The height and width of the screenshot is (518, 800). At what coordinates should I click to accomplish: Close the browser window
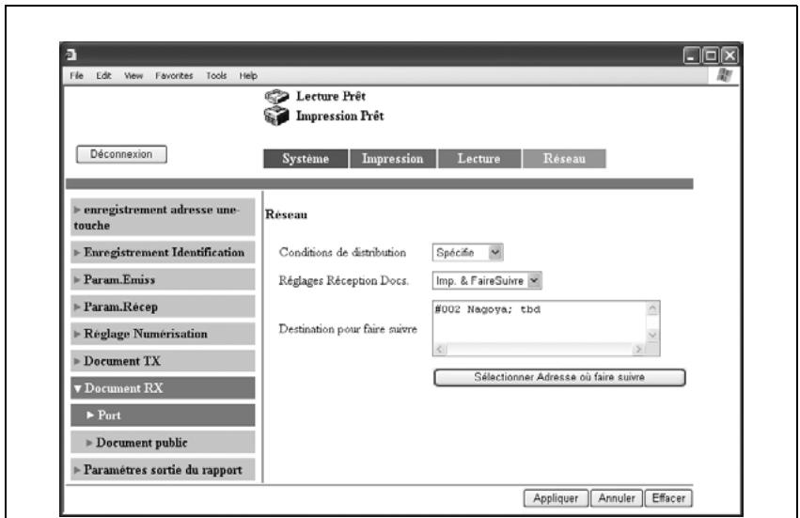729,55
